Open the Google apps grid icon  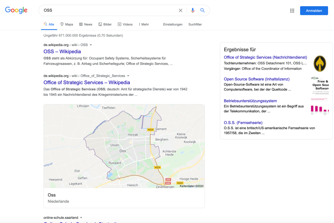292,10
